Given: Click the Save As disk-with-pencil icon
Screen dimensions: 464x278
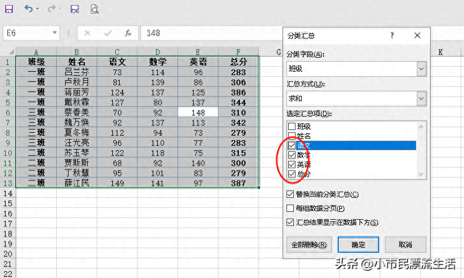Looking at the screenshot, I should [75, 9].
